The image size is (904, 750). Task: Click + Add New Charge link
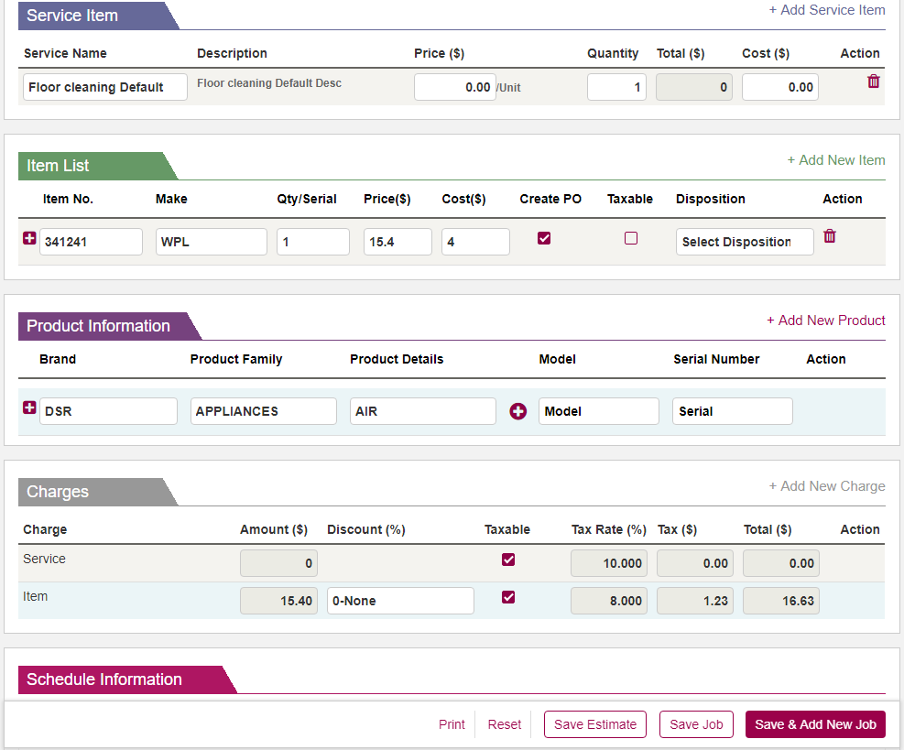[x=827, y=486]
